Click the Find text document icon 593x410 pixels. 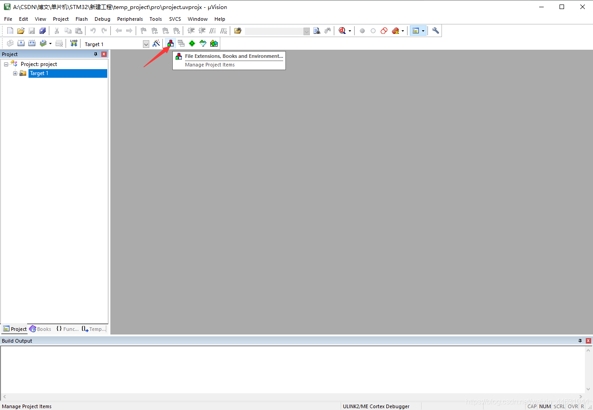point(317,31)
